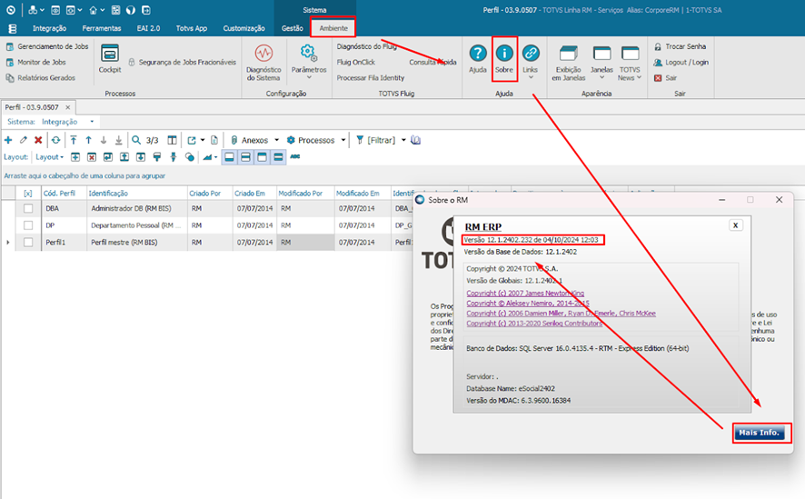Click the pencil edit icon

(x=23, y=140)
